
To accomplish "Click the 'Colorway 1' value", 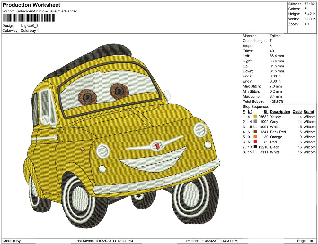I will (30, 31).
